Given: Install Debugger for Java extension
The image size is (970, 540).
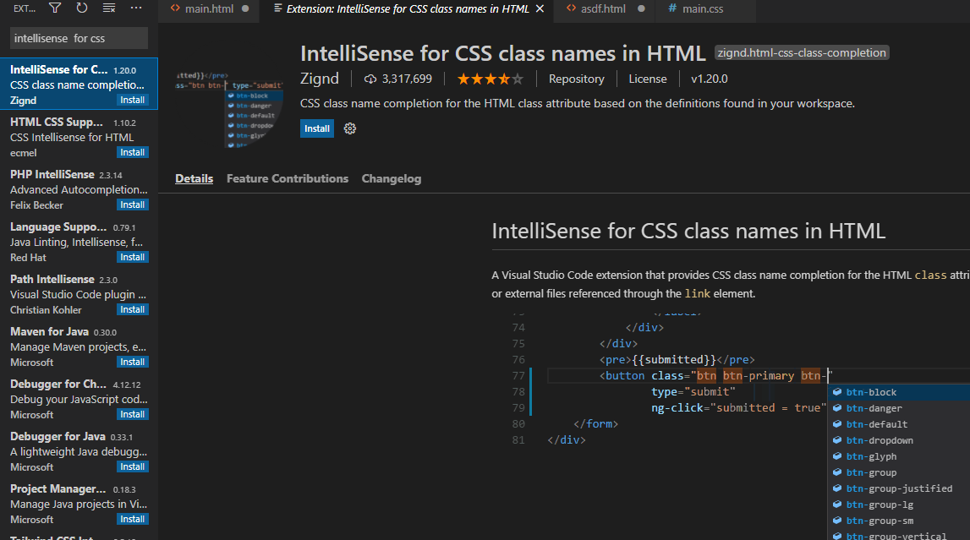Looking at the screenshot, I should pos(133,467).
